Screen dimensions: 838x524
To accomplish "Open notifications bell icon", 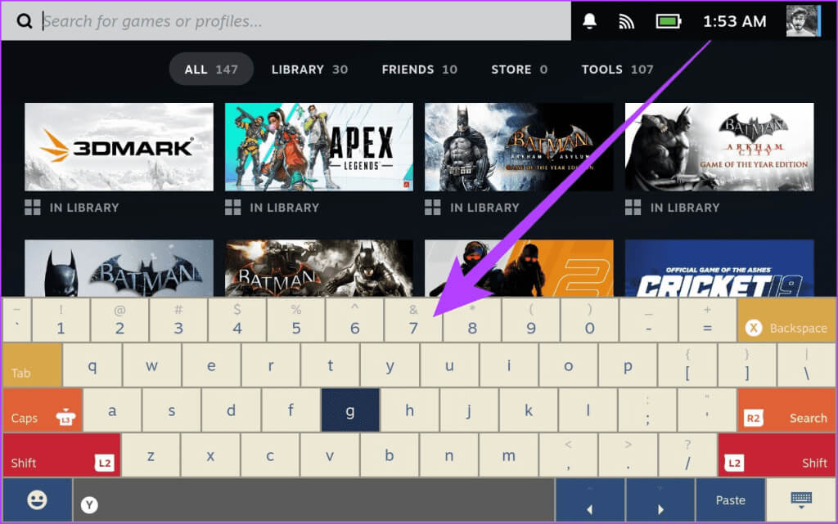I will 589,20.
